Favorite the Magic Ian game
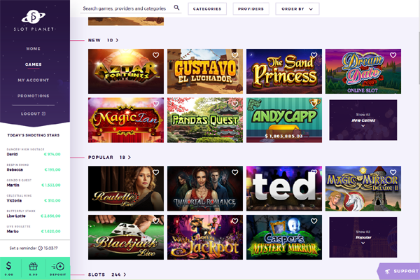This screenshot has height=280, width=420. click(x=155, y=104)
